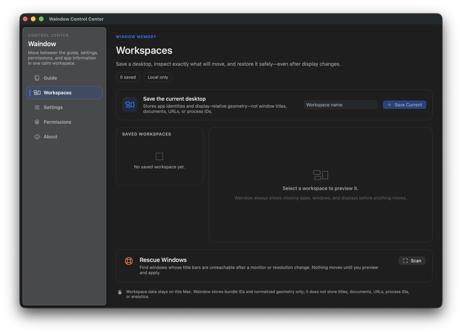Screen dimensions: 462x334
Task: Click the dashed square empty-state icon
Action: (159, 156)
